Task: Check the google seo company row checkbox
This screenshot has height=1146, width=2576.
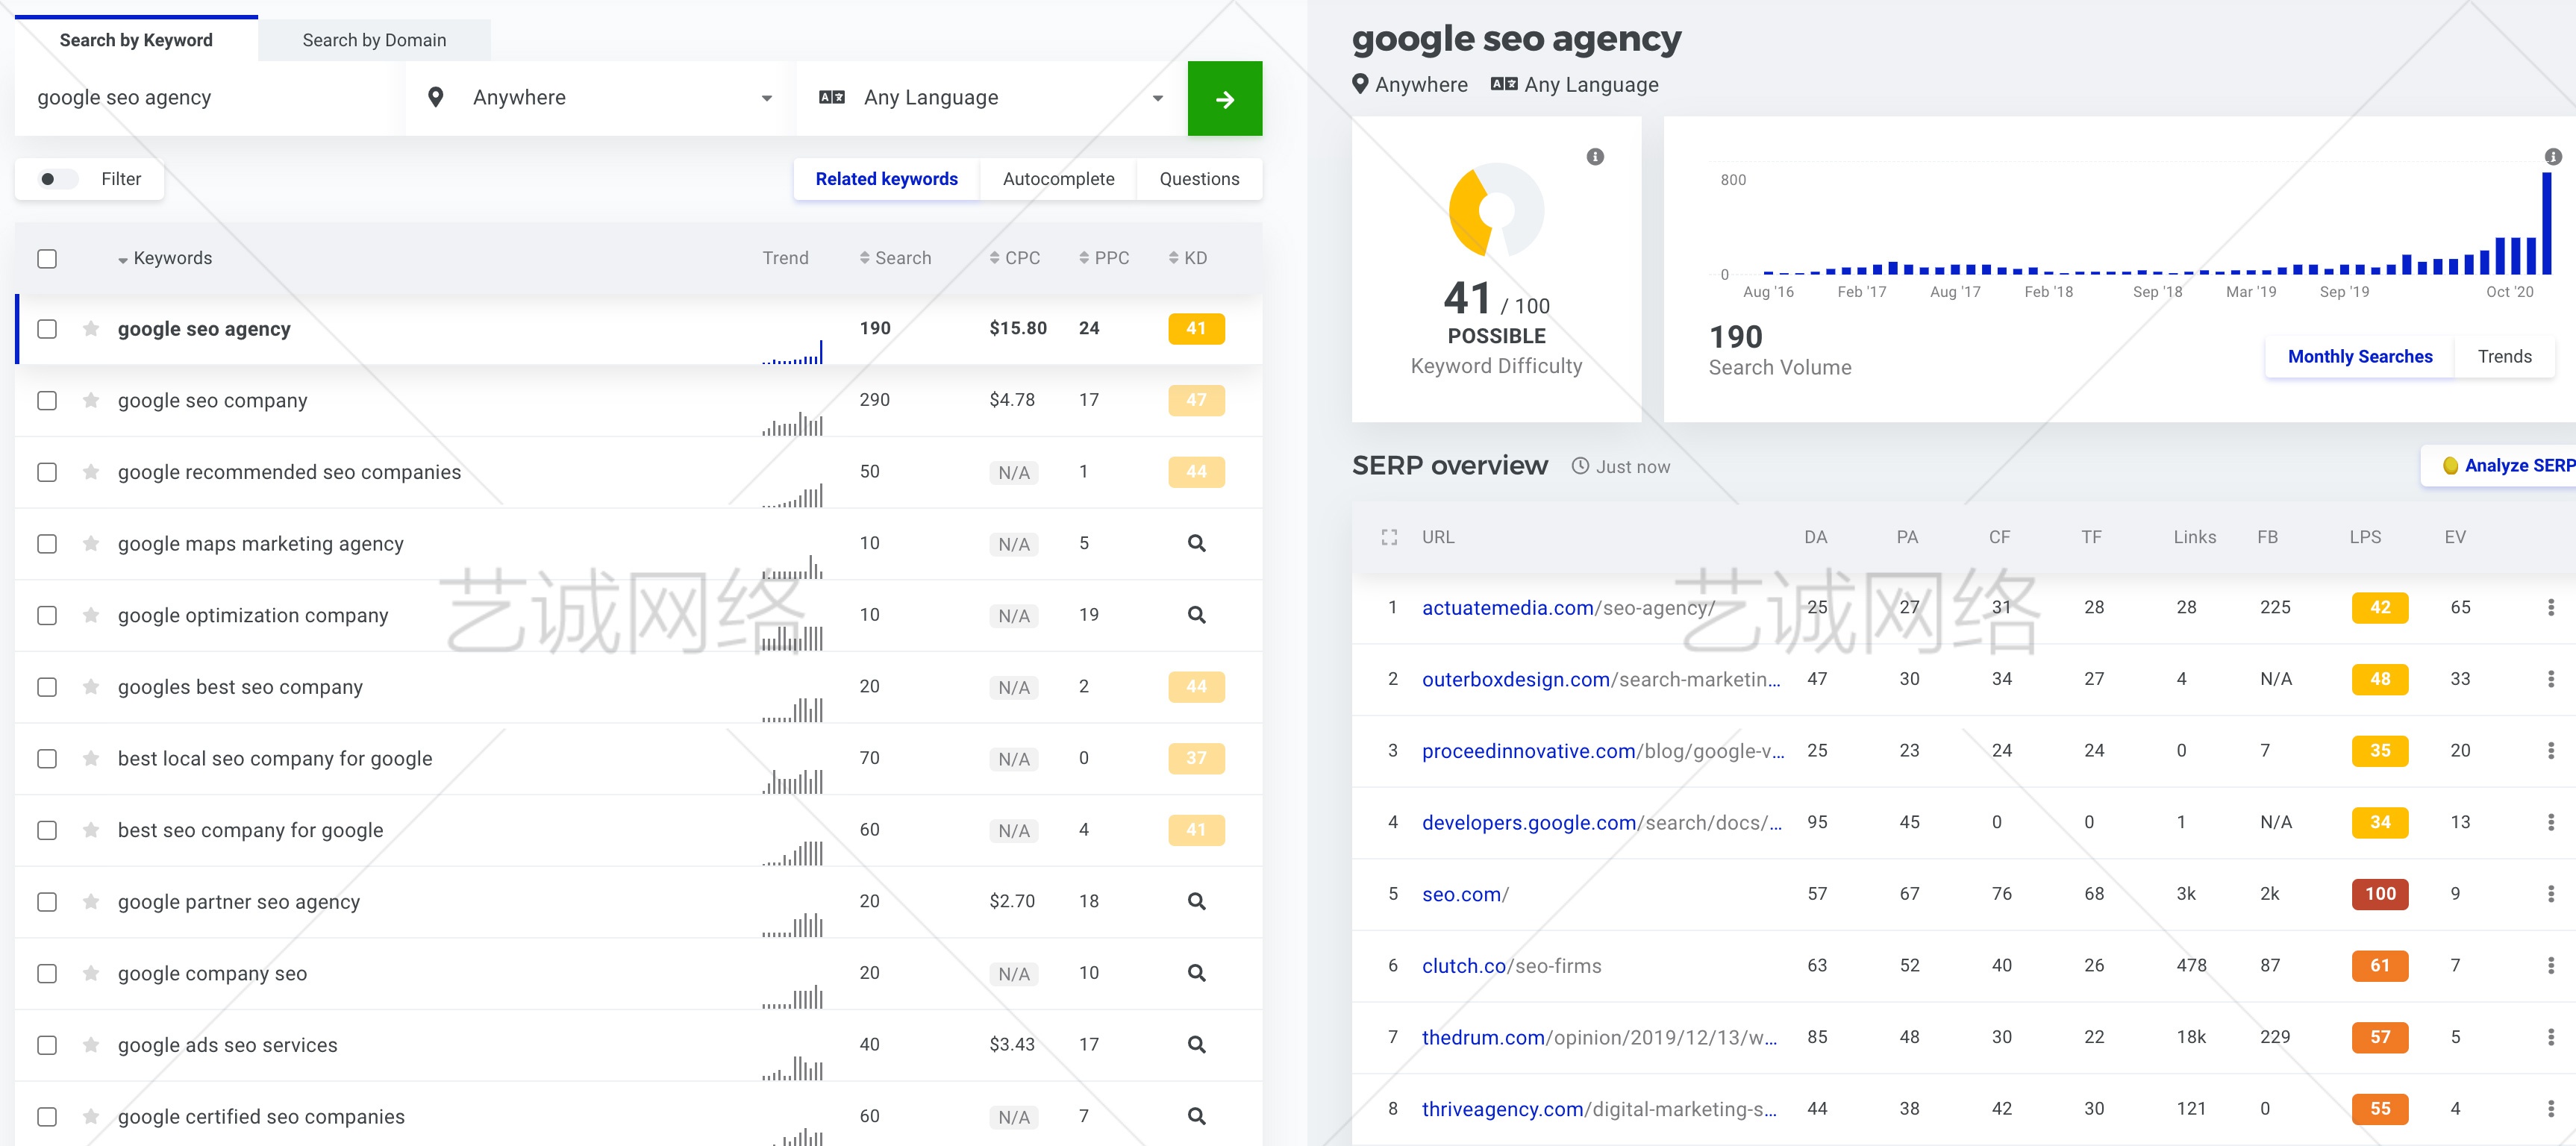Action: click(47, 401)
